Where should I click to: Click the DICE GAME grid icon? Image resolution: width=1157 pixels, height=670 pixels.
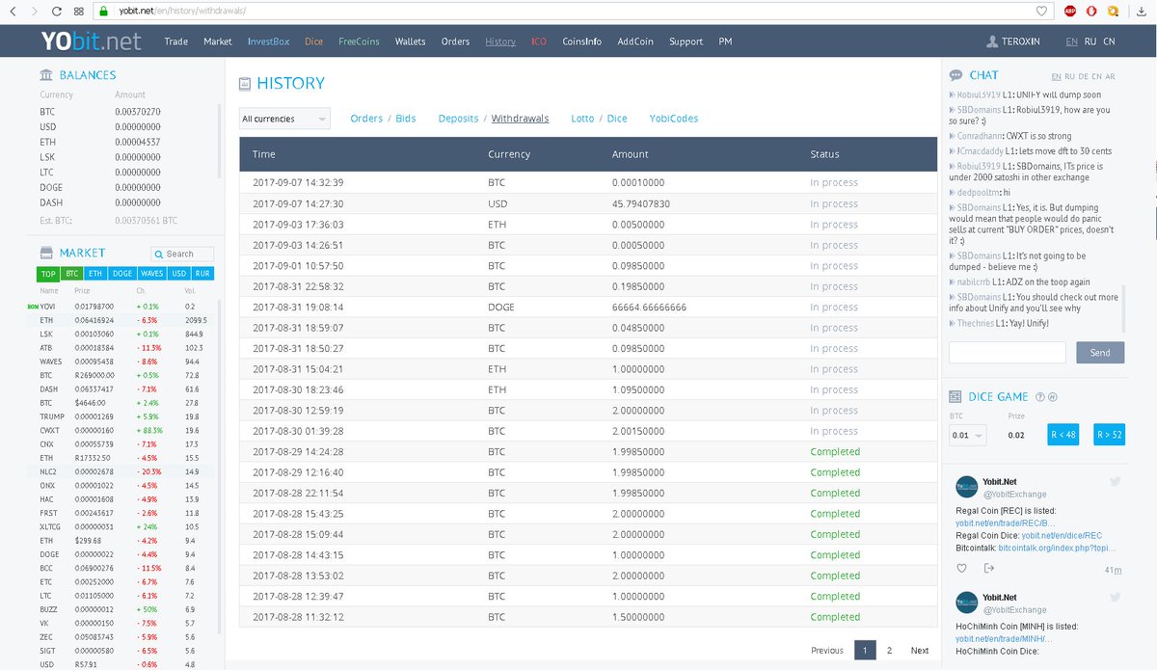coord(955,396)
